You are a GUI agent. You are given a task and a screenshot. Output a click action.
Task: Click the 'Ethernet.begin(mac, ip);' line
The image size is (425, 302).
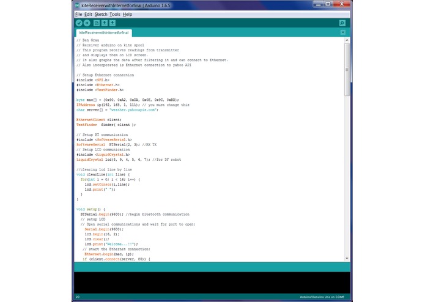109,254
